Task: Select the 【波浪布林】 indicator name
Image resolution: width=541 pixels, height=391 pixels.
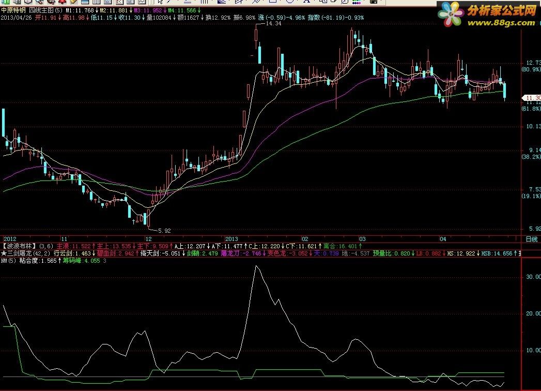Action: click(19, 246)
